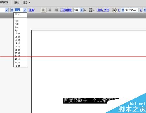Open the Flash Text link
The height and width of the screenshot is (113, 146).
(x=103, y=10)
